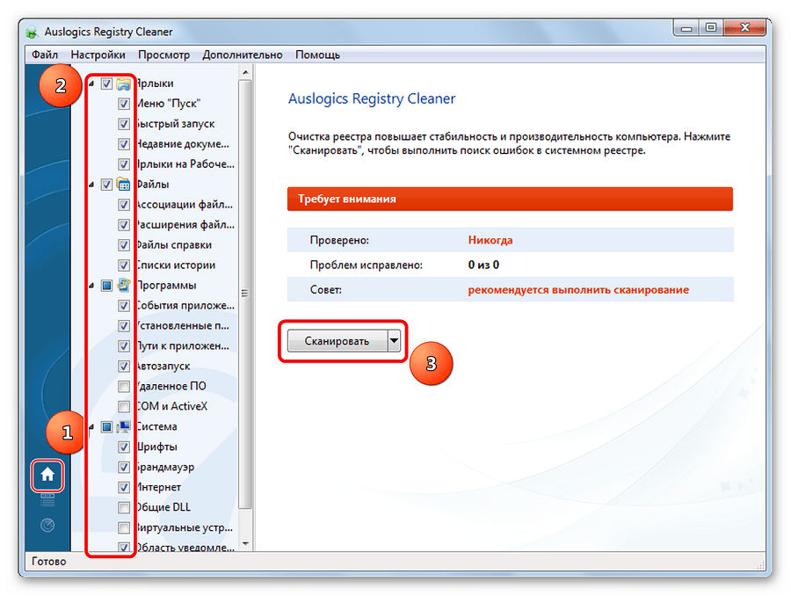The width and height of the screenshot is (791, 596).
Task: Uncheck the Недавние документы checkbox
Action: pyautogui.click(x=124, y=144)
